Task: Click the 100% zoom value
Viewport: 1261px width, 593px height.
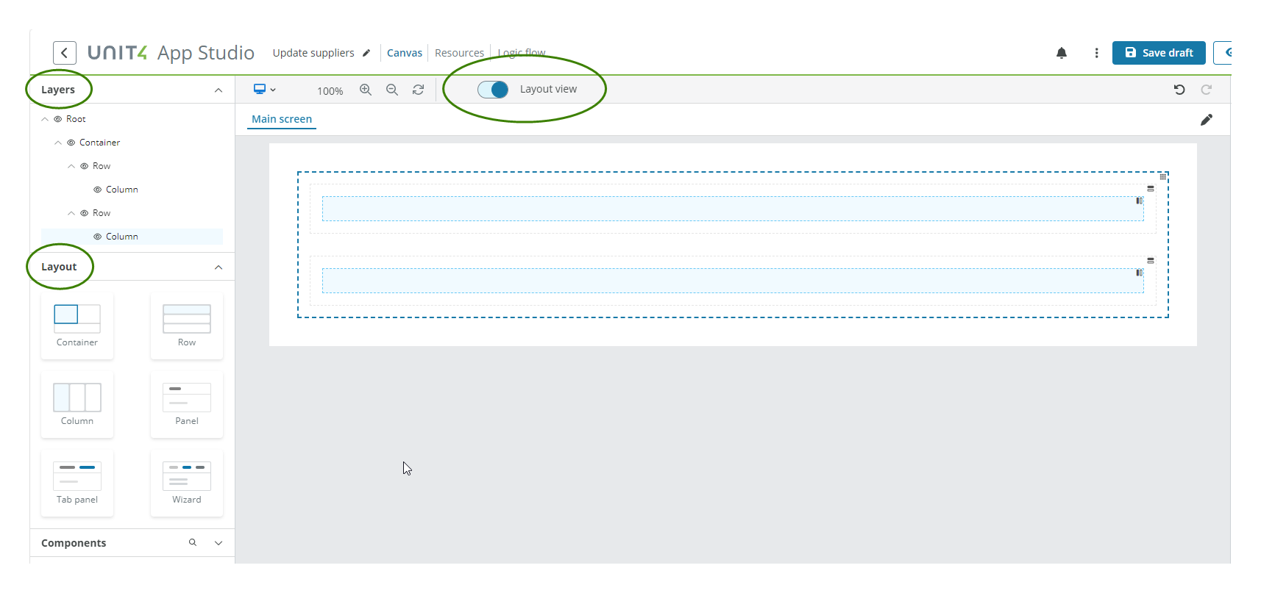Action: click(330, 91)
